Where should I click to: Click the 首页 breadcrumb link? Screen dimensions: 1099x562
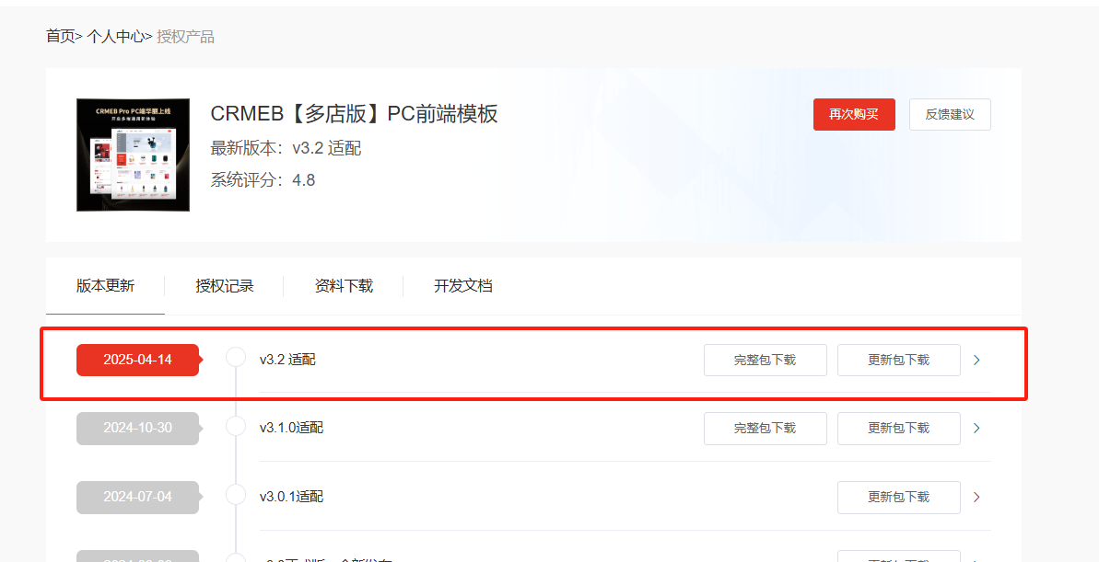(x=60, y=37)
